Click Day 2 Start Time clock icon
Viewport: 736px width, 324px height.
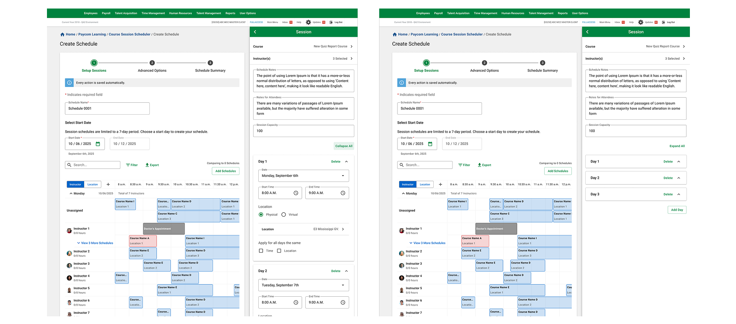point(296,303)
